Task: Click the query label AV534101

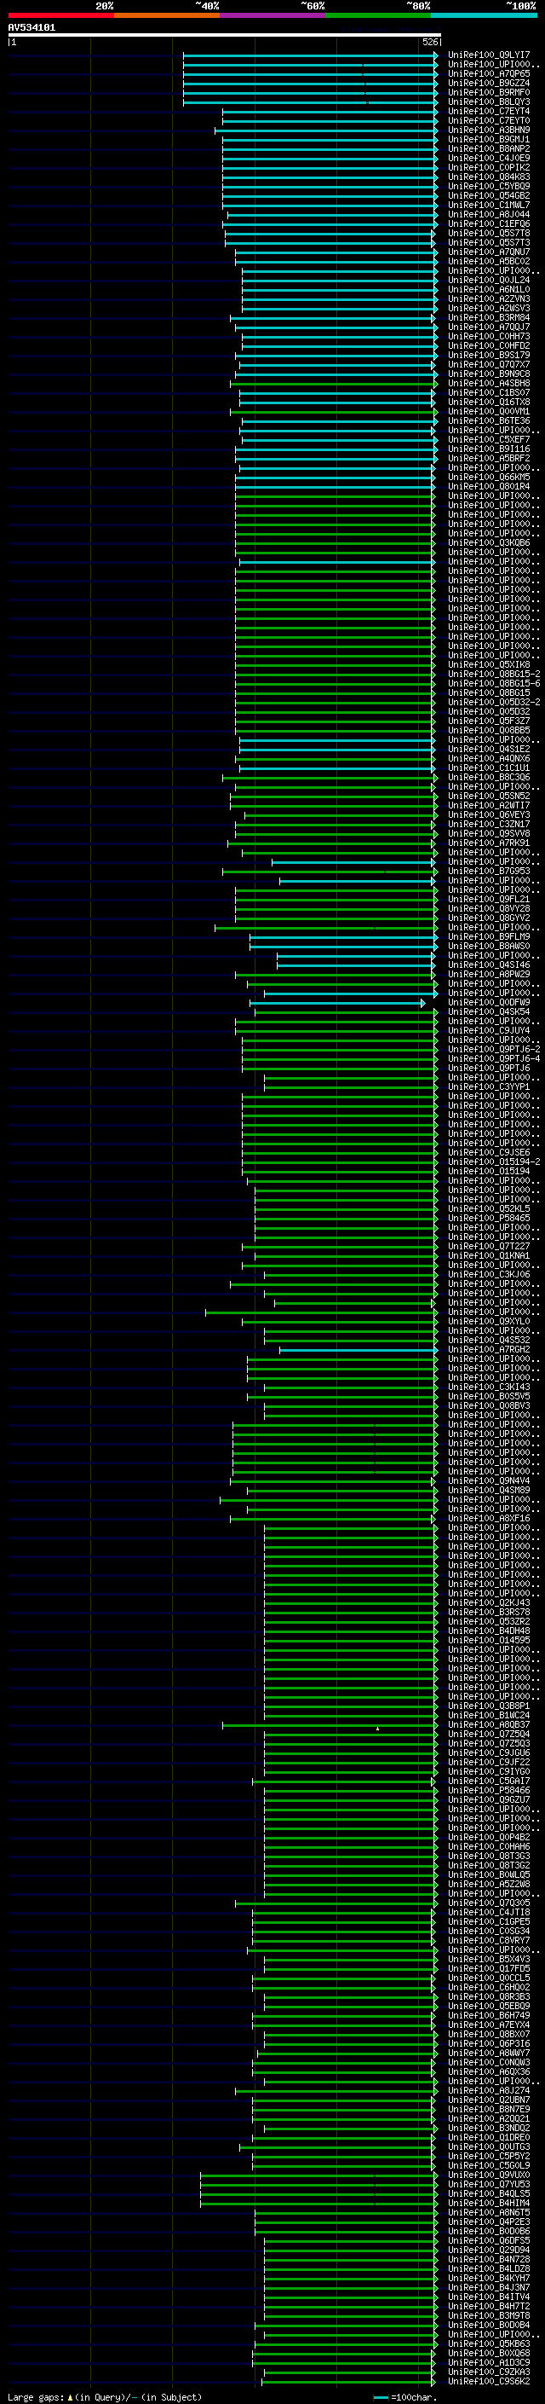Action: pyautogui.click(x=32, y=28)
